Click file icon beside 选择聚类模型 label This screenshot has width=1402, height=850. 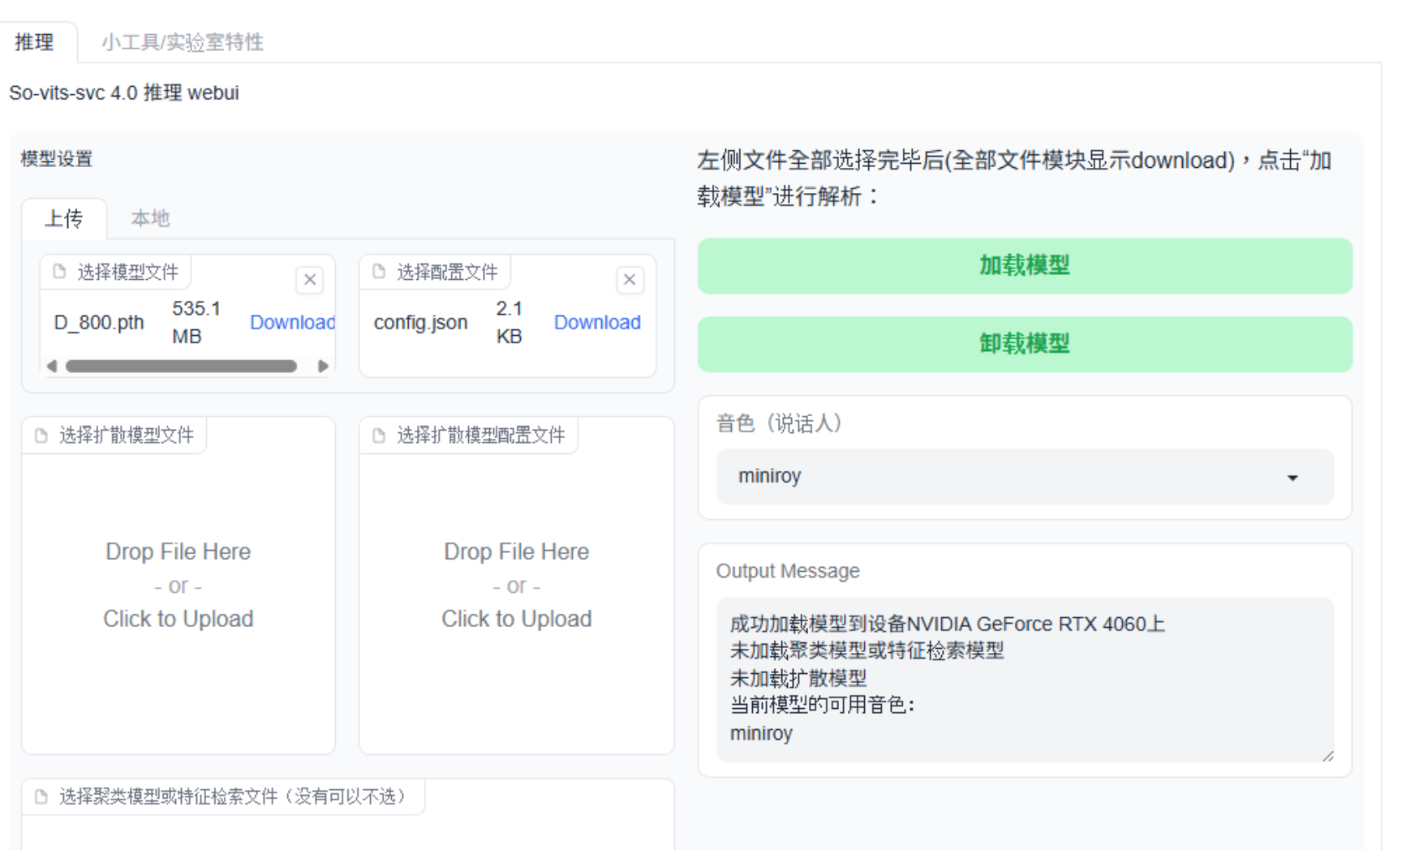click(41, 796)
